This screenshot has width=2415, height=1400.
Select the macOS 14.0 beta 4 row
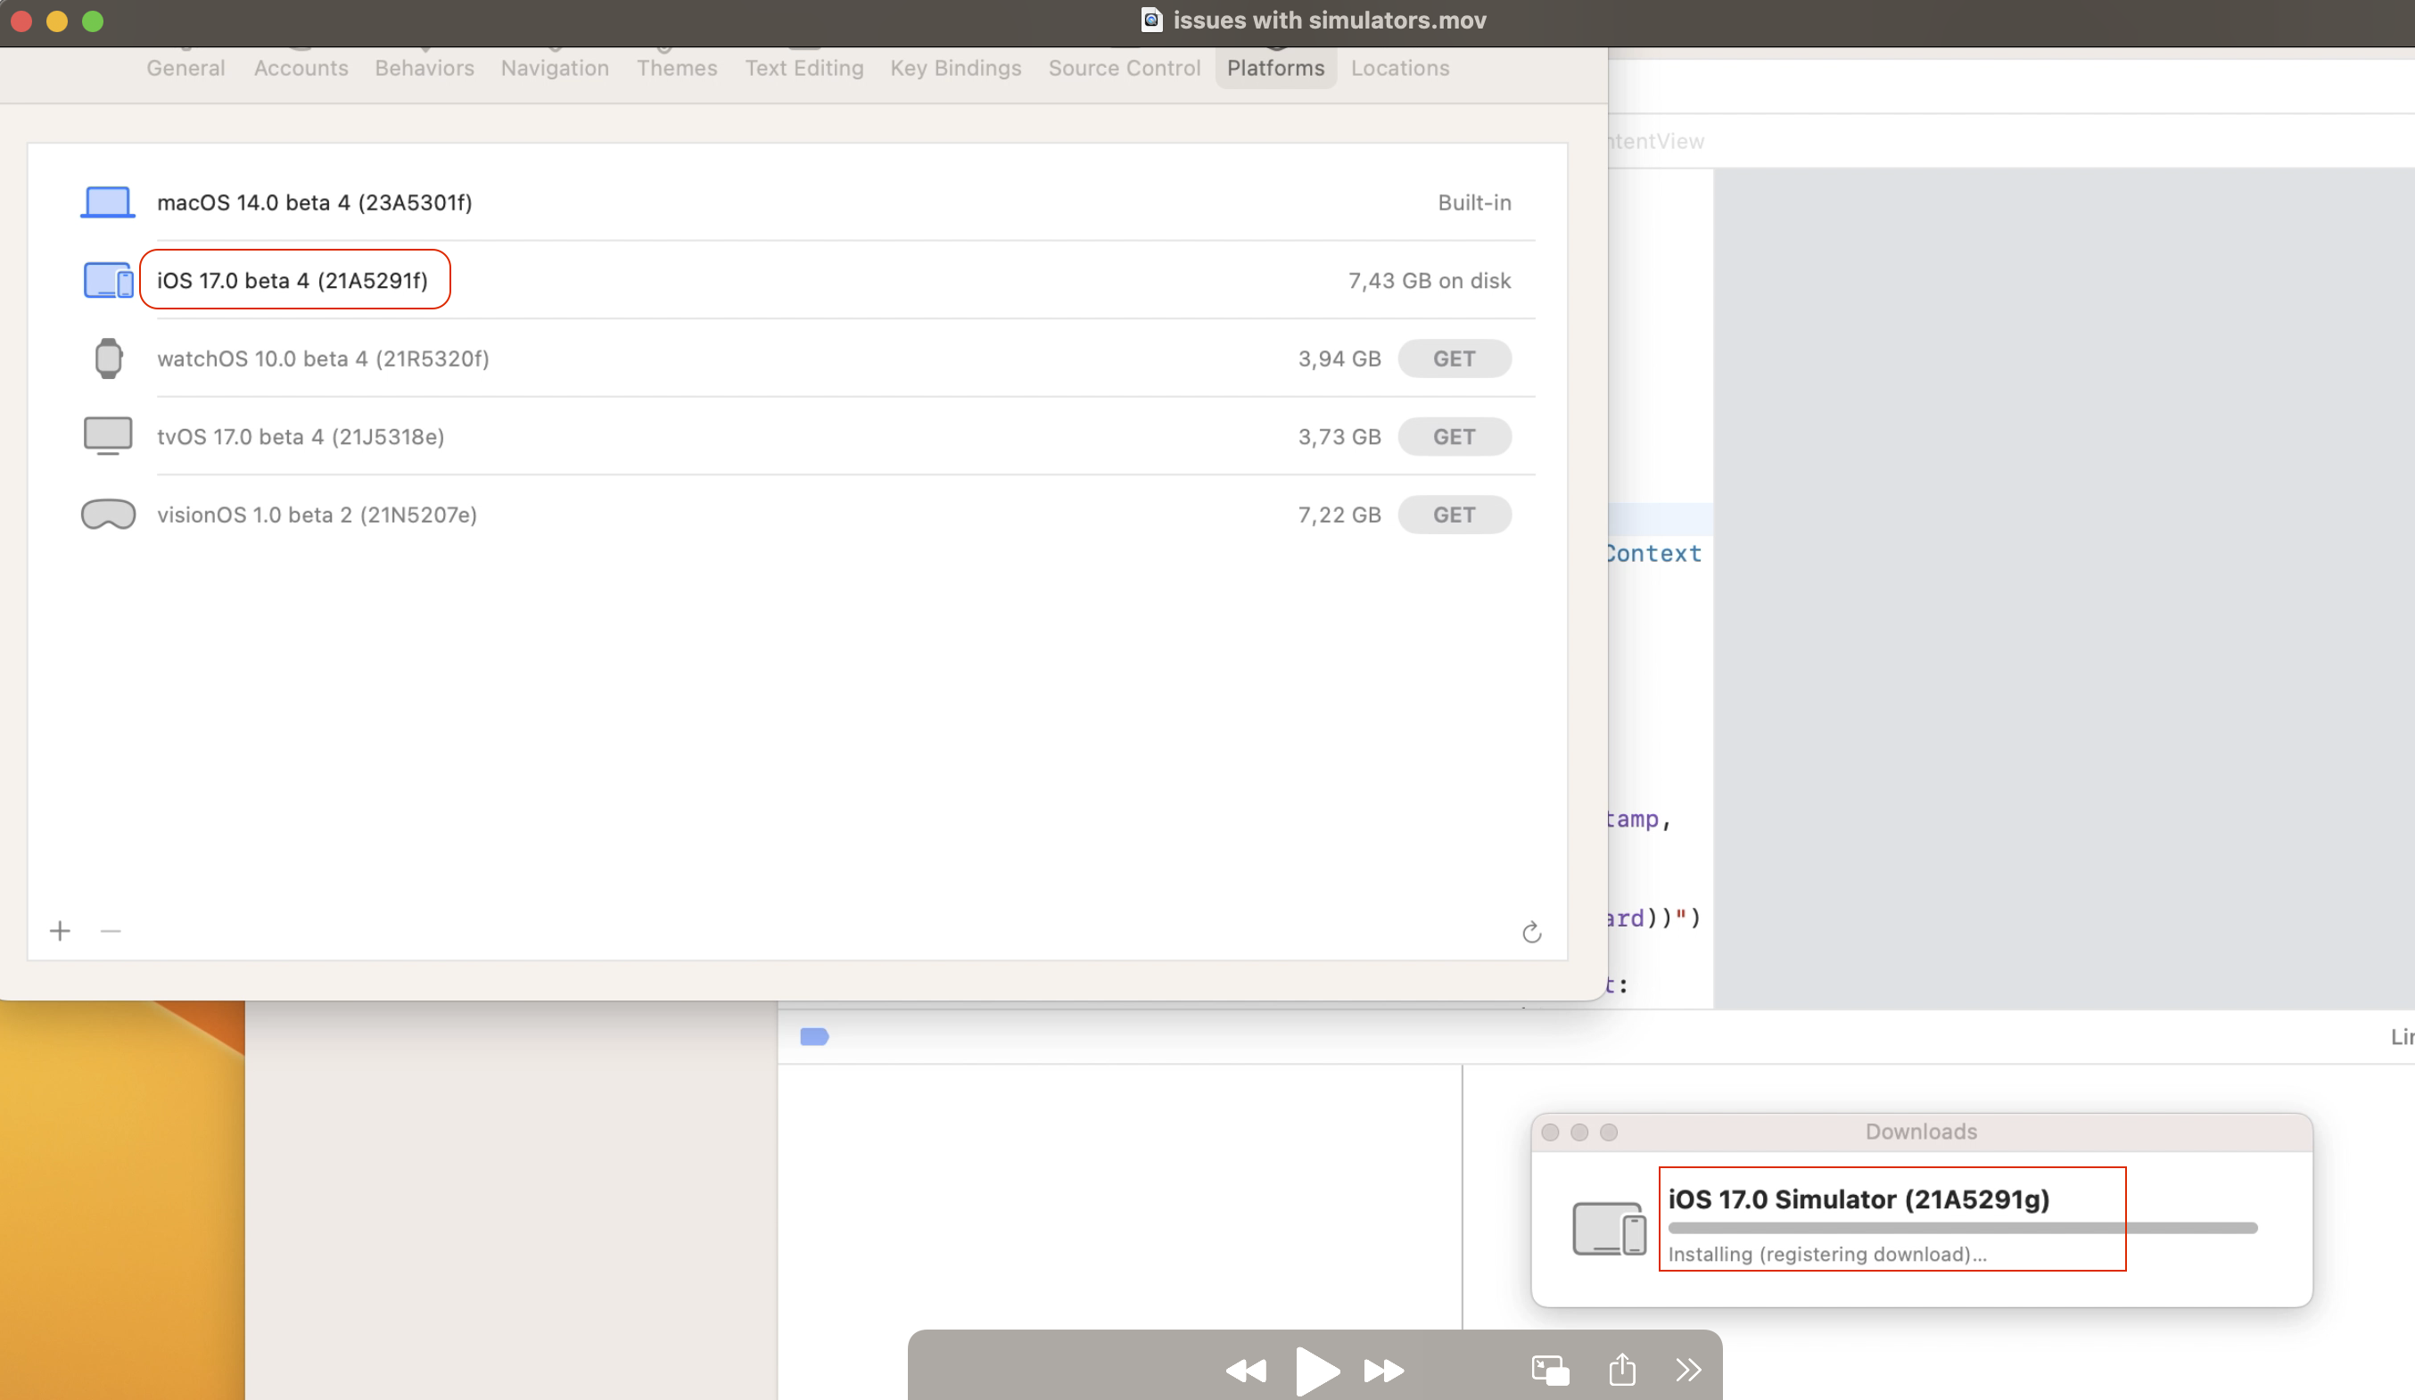coord(314,202)
